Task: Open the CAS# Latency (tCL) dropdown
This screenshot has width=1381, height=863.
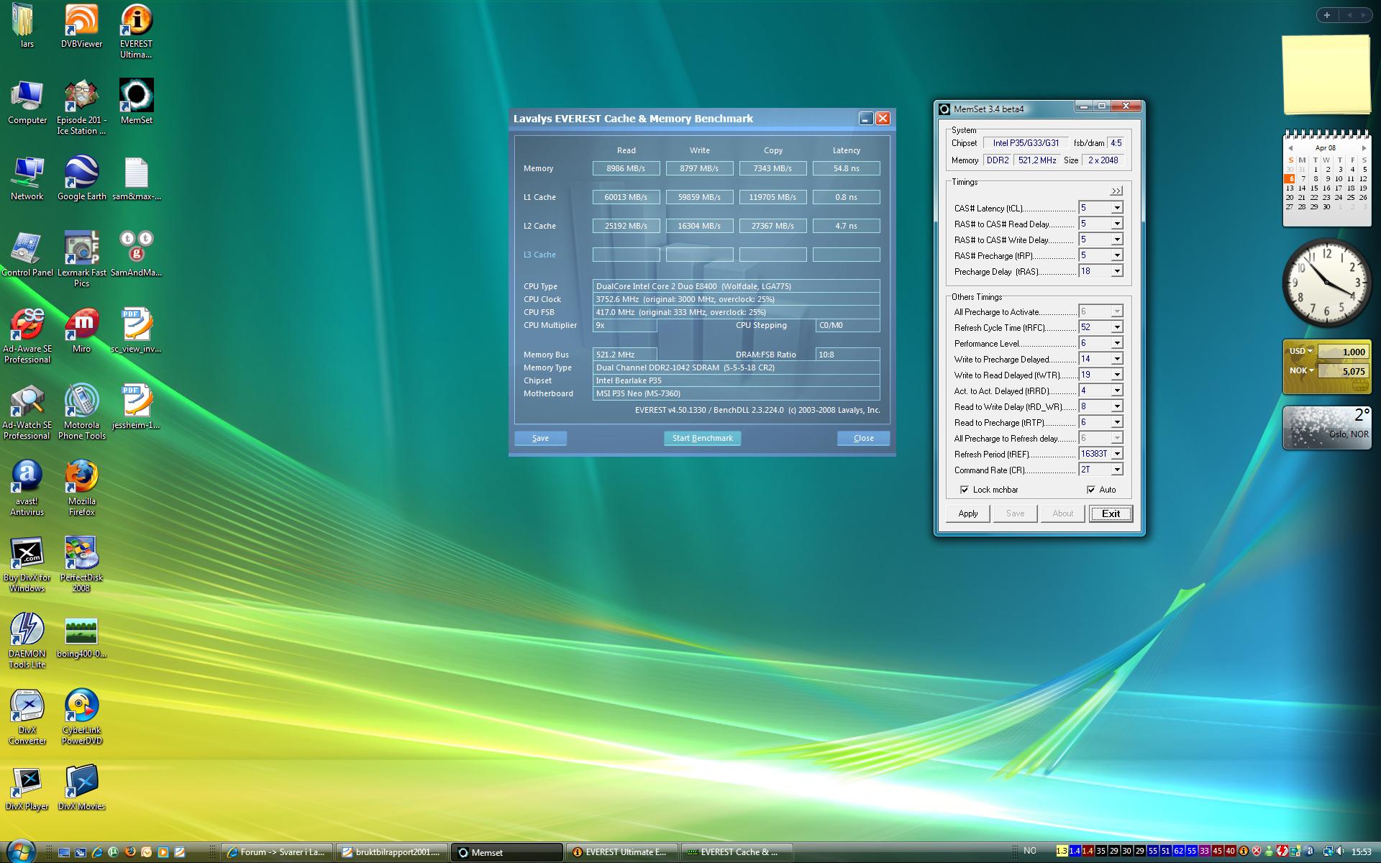Action: 1117,208
